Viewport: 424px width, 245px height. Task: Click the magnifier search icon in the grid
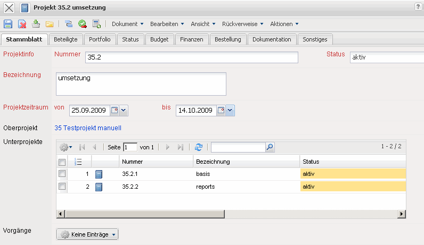coord(270,147)
